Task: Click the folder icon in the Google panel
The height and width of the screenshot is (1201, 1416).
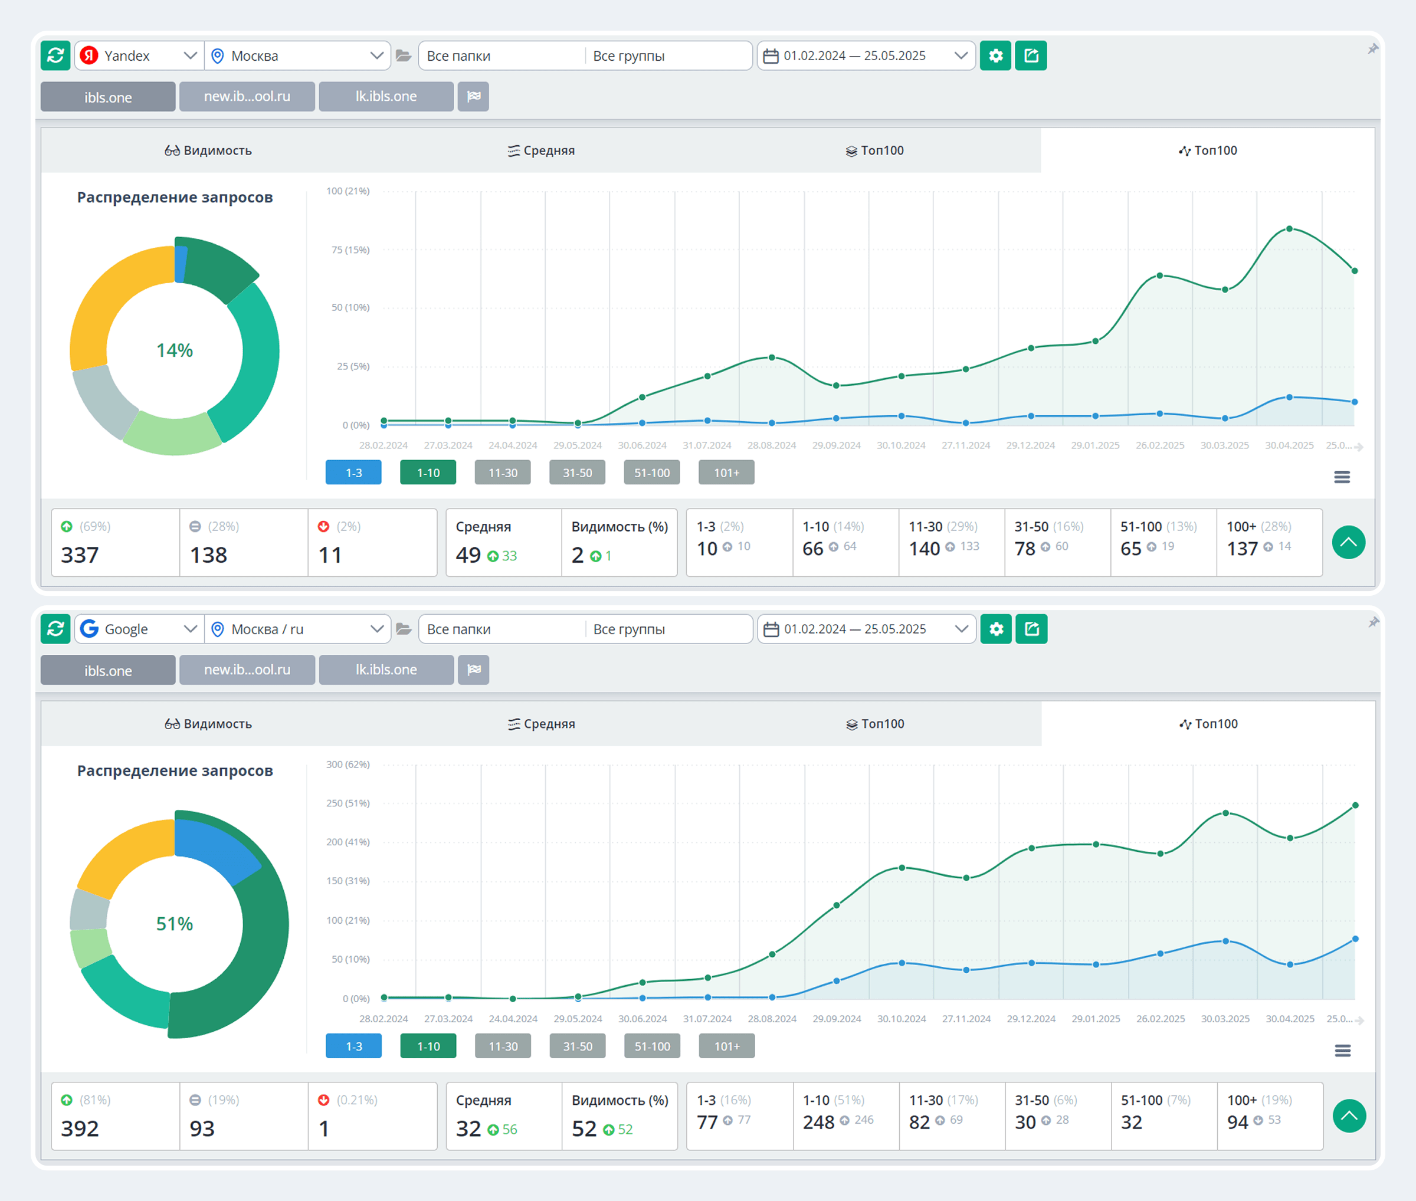Action: click(404, 629)
